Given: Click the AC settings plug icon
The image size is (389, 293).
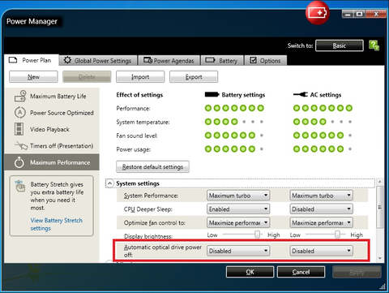Looking at the screenshot, I should point(301,94).
